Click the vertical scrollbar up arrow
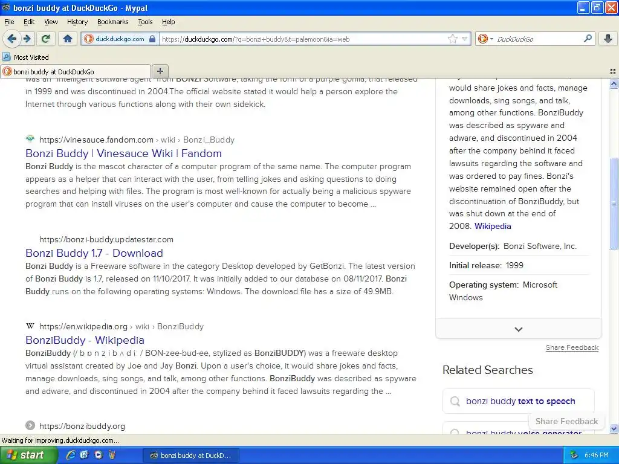Image resolution: width=619 pixels, height=464 pixels. tap(614, 83)
